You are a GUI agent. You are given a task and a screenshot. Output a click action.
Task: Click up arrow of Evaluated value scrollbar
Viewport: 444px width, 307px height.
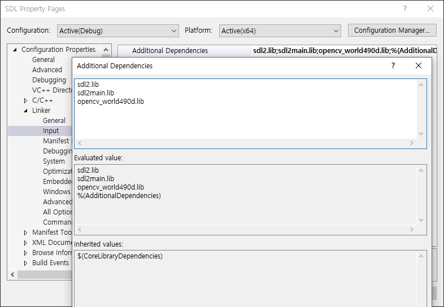coord(421,170)
